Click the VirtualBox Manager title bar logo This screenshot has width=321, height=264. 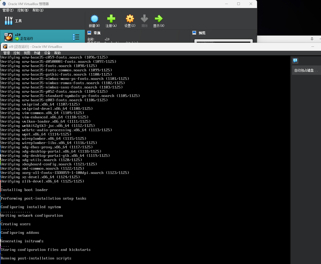point(4,4)
